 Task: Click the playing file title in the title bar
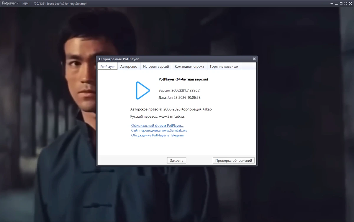point(60,4)
